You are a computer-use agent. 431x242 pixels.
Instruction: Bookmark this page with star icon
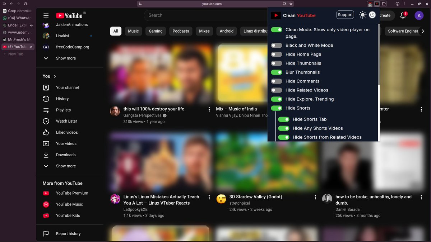291,4
